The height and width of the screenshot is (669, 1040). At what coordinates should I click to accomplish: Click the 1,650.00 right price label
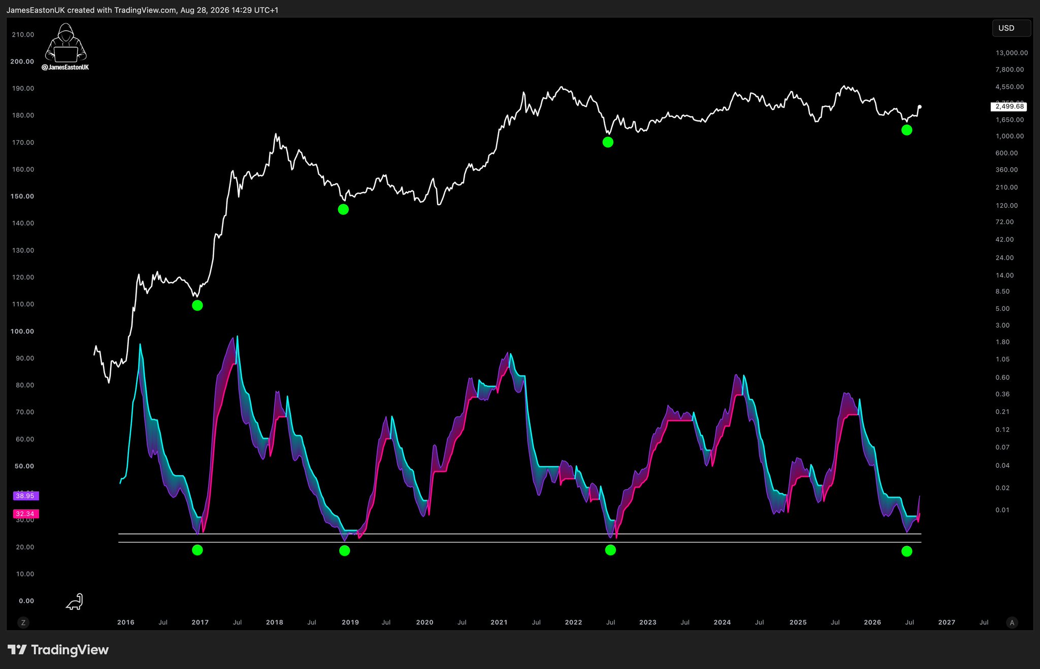1010,120
